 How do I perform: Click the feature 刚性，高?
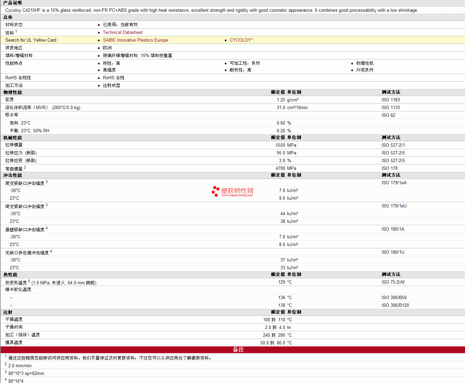[111, 63]
